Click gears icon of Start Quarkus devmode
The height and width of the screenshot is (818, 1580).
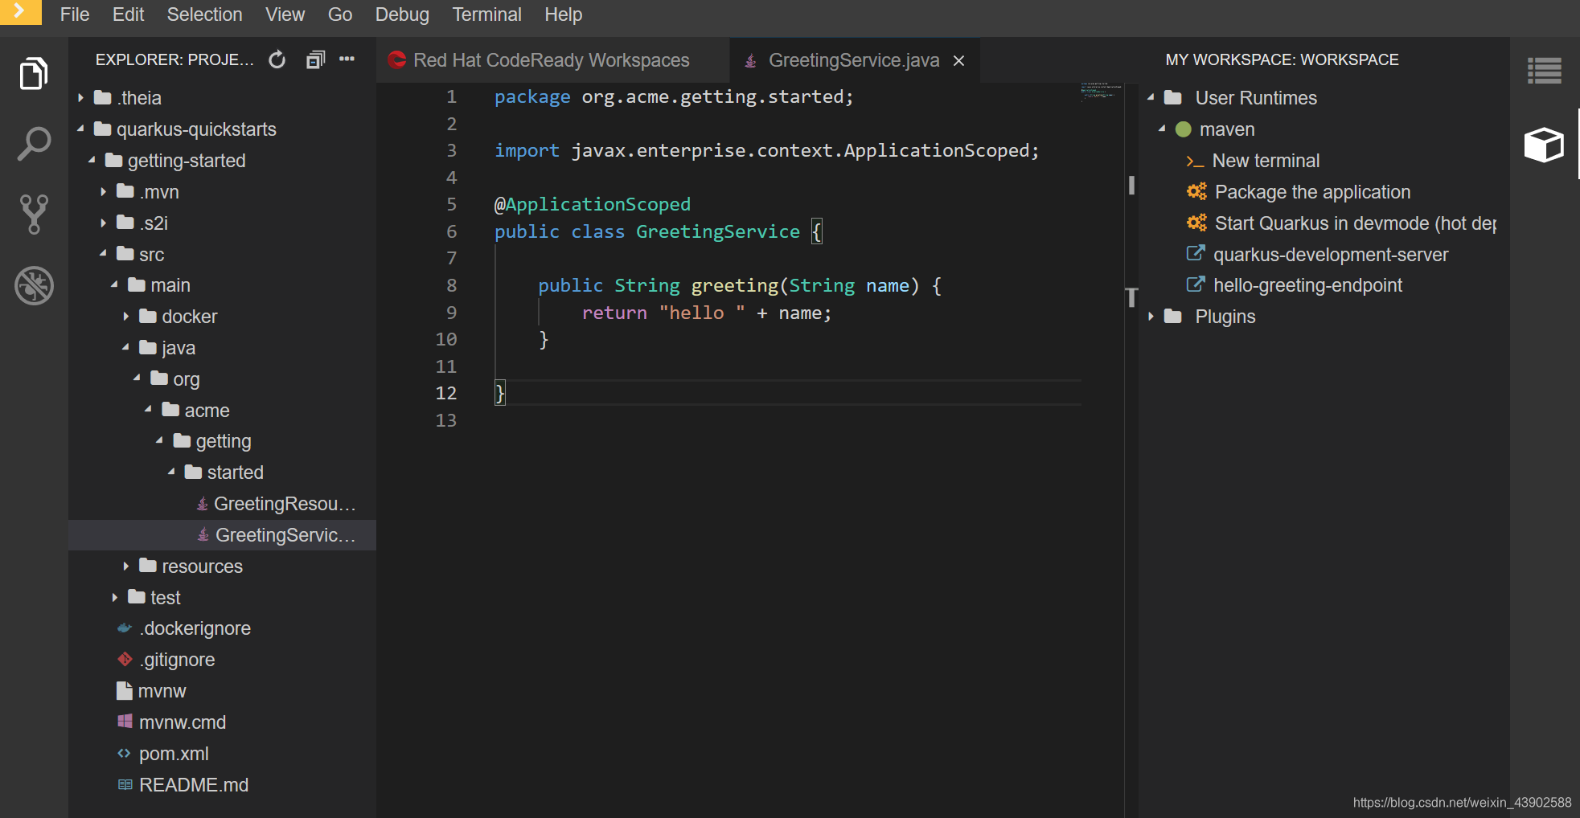tap(1196, 223)
